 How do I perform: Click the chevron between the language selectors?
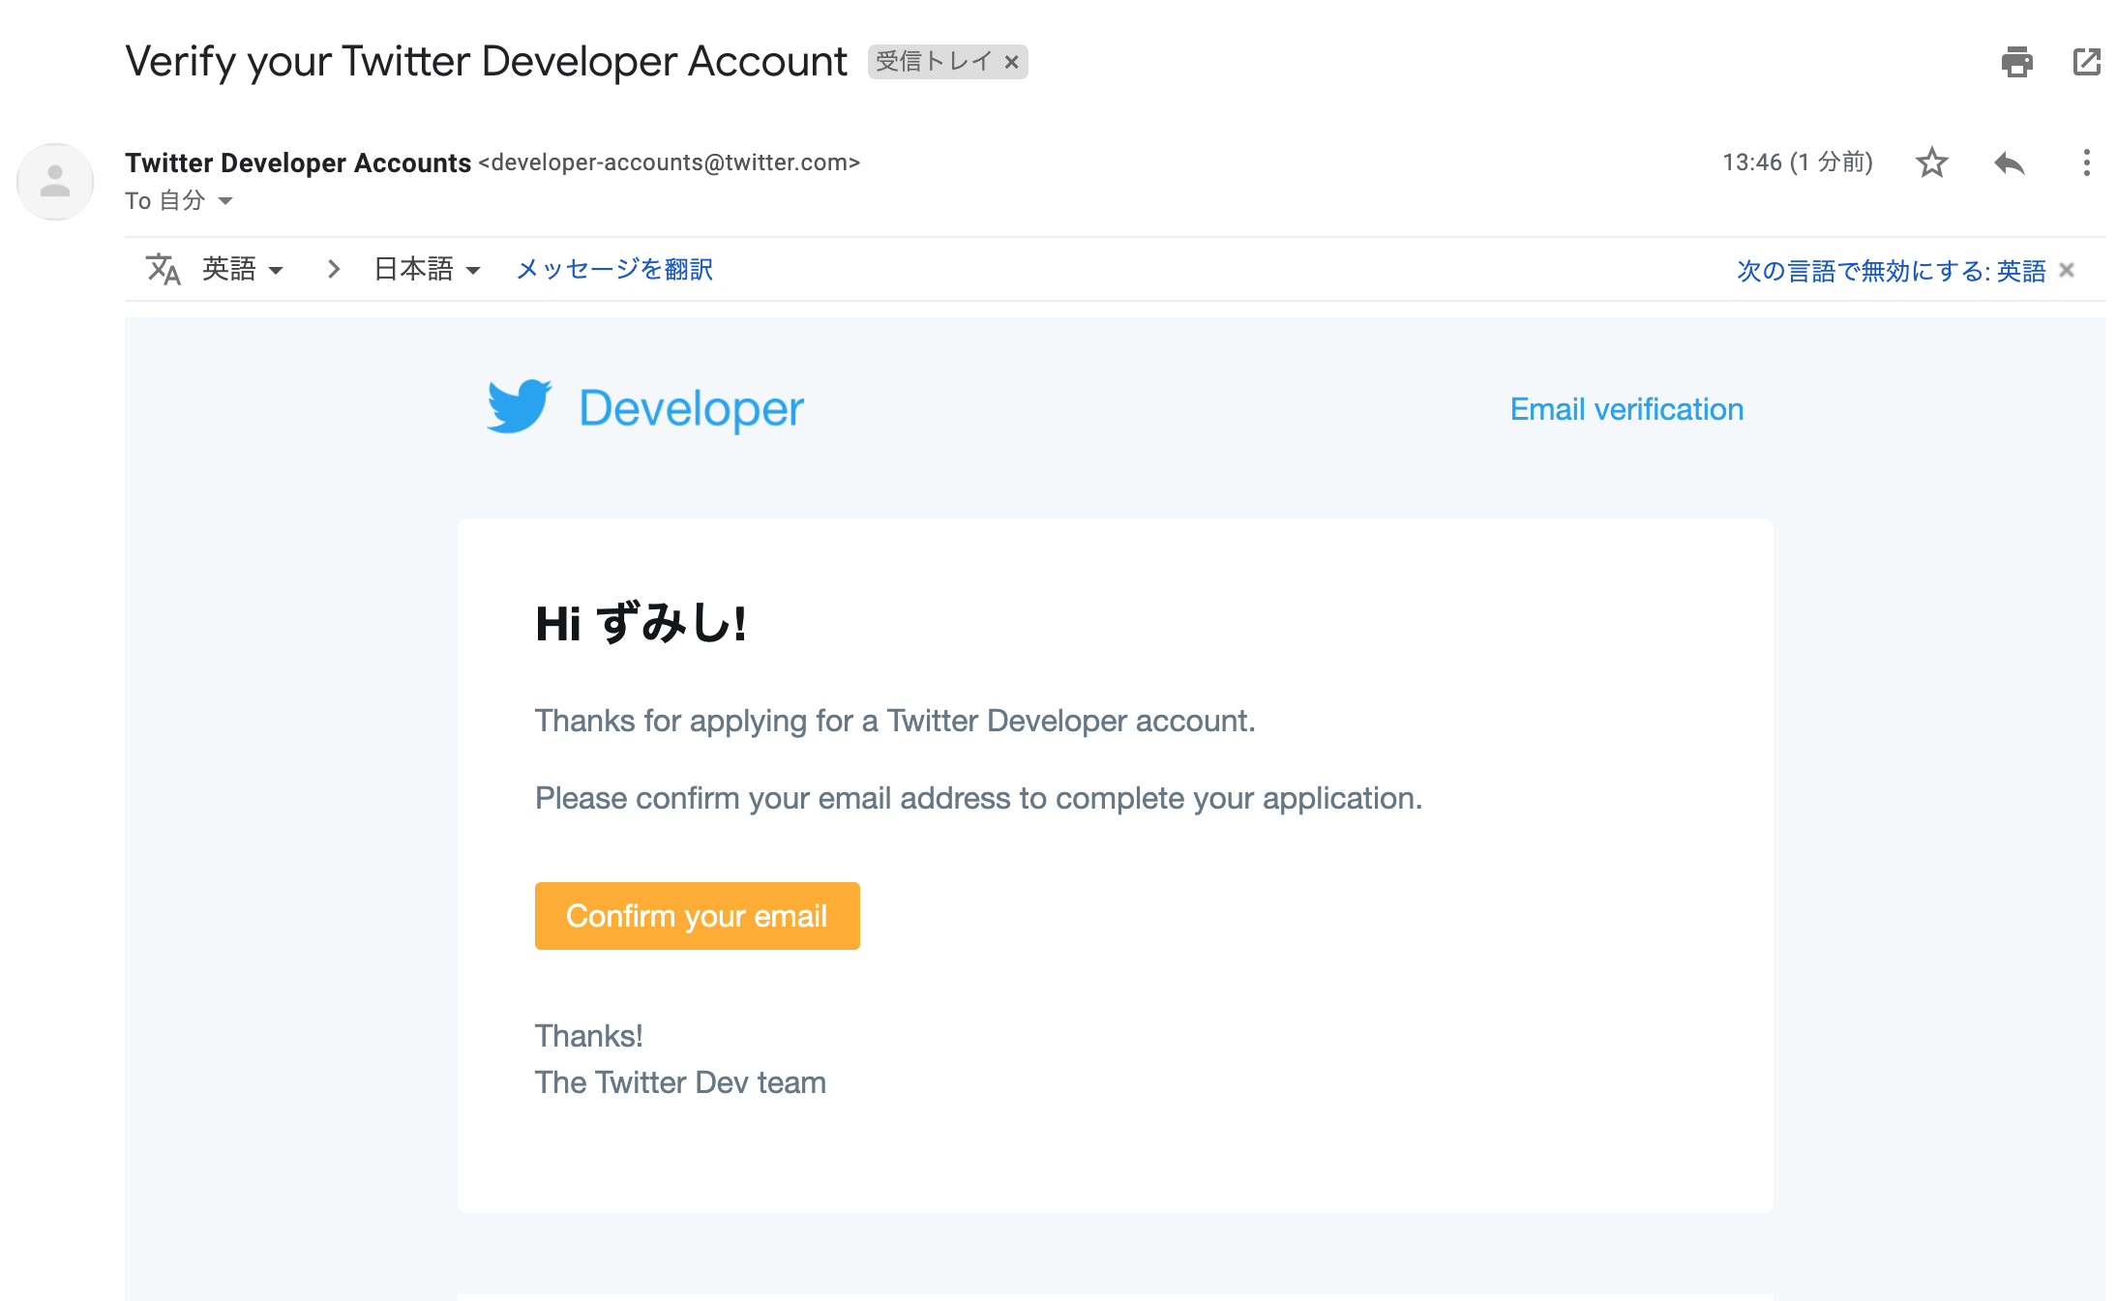[x=334, y=269]
